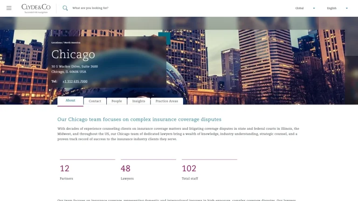Open the hamburger navigation menu
Image resolution: width=358 pixels, height=201 pixels.
[x=9, y=8]
